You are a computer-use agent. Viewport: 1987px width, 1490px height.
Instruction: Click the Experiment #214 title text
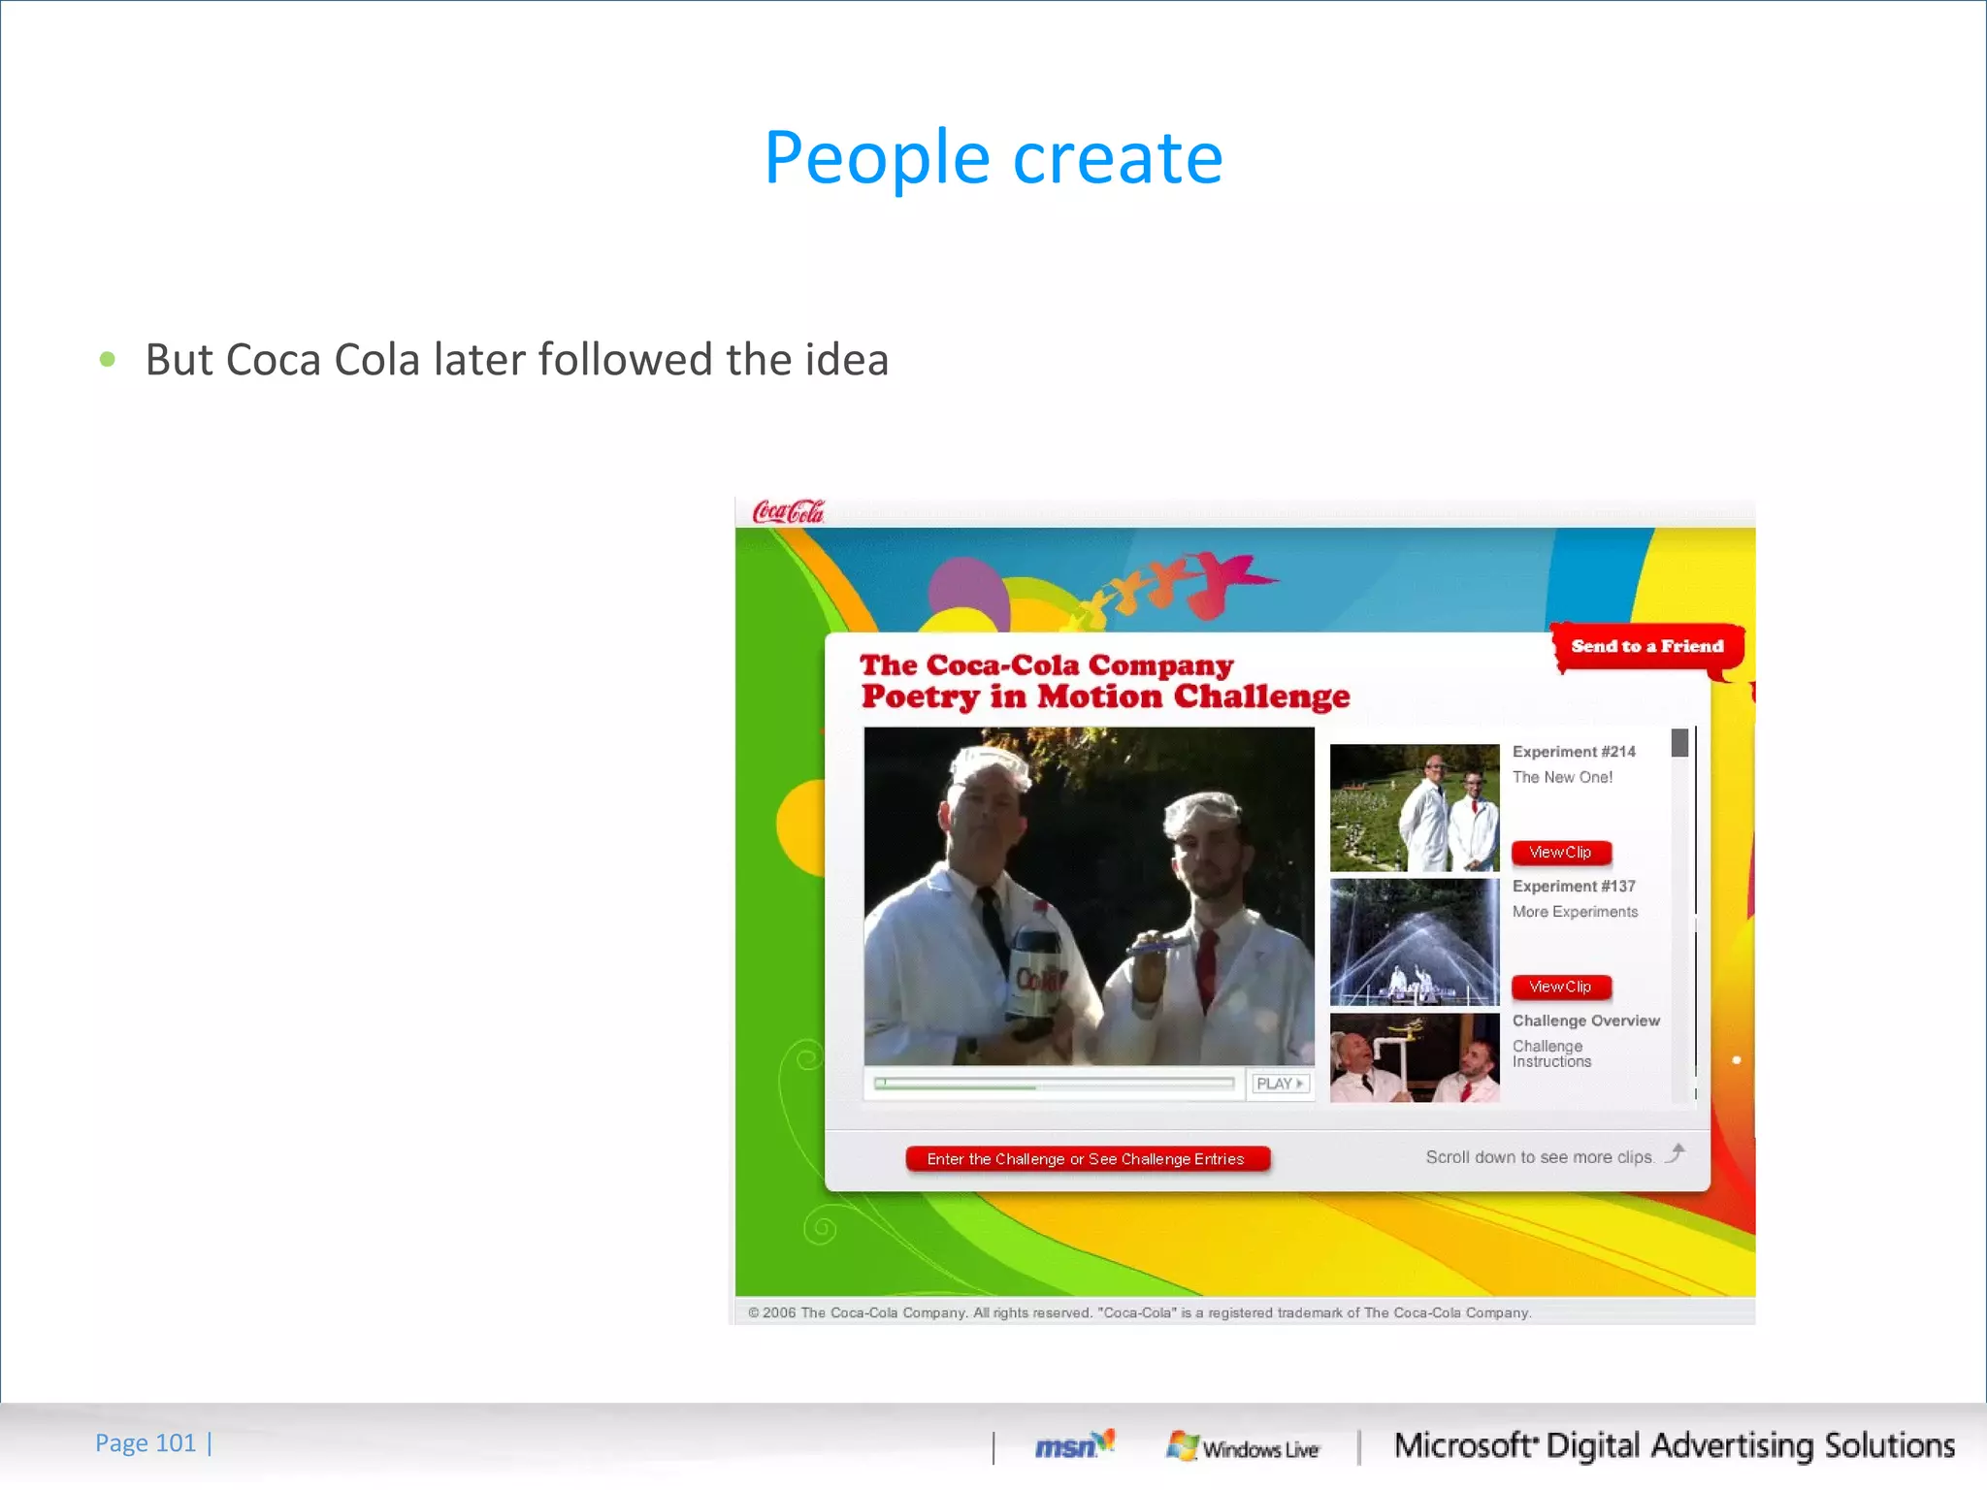click(x=1574, y=752)
